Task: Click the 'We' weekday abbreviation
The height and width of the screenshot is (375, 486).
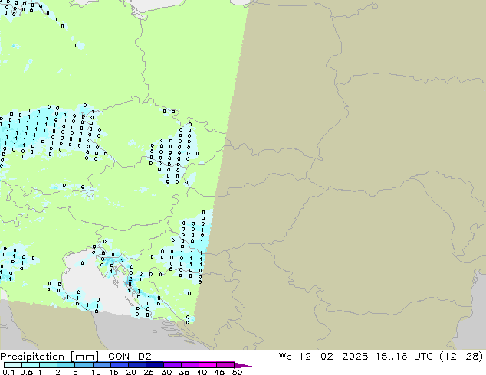Action: pyautogui.click(x=285, y=357)
